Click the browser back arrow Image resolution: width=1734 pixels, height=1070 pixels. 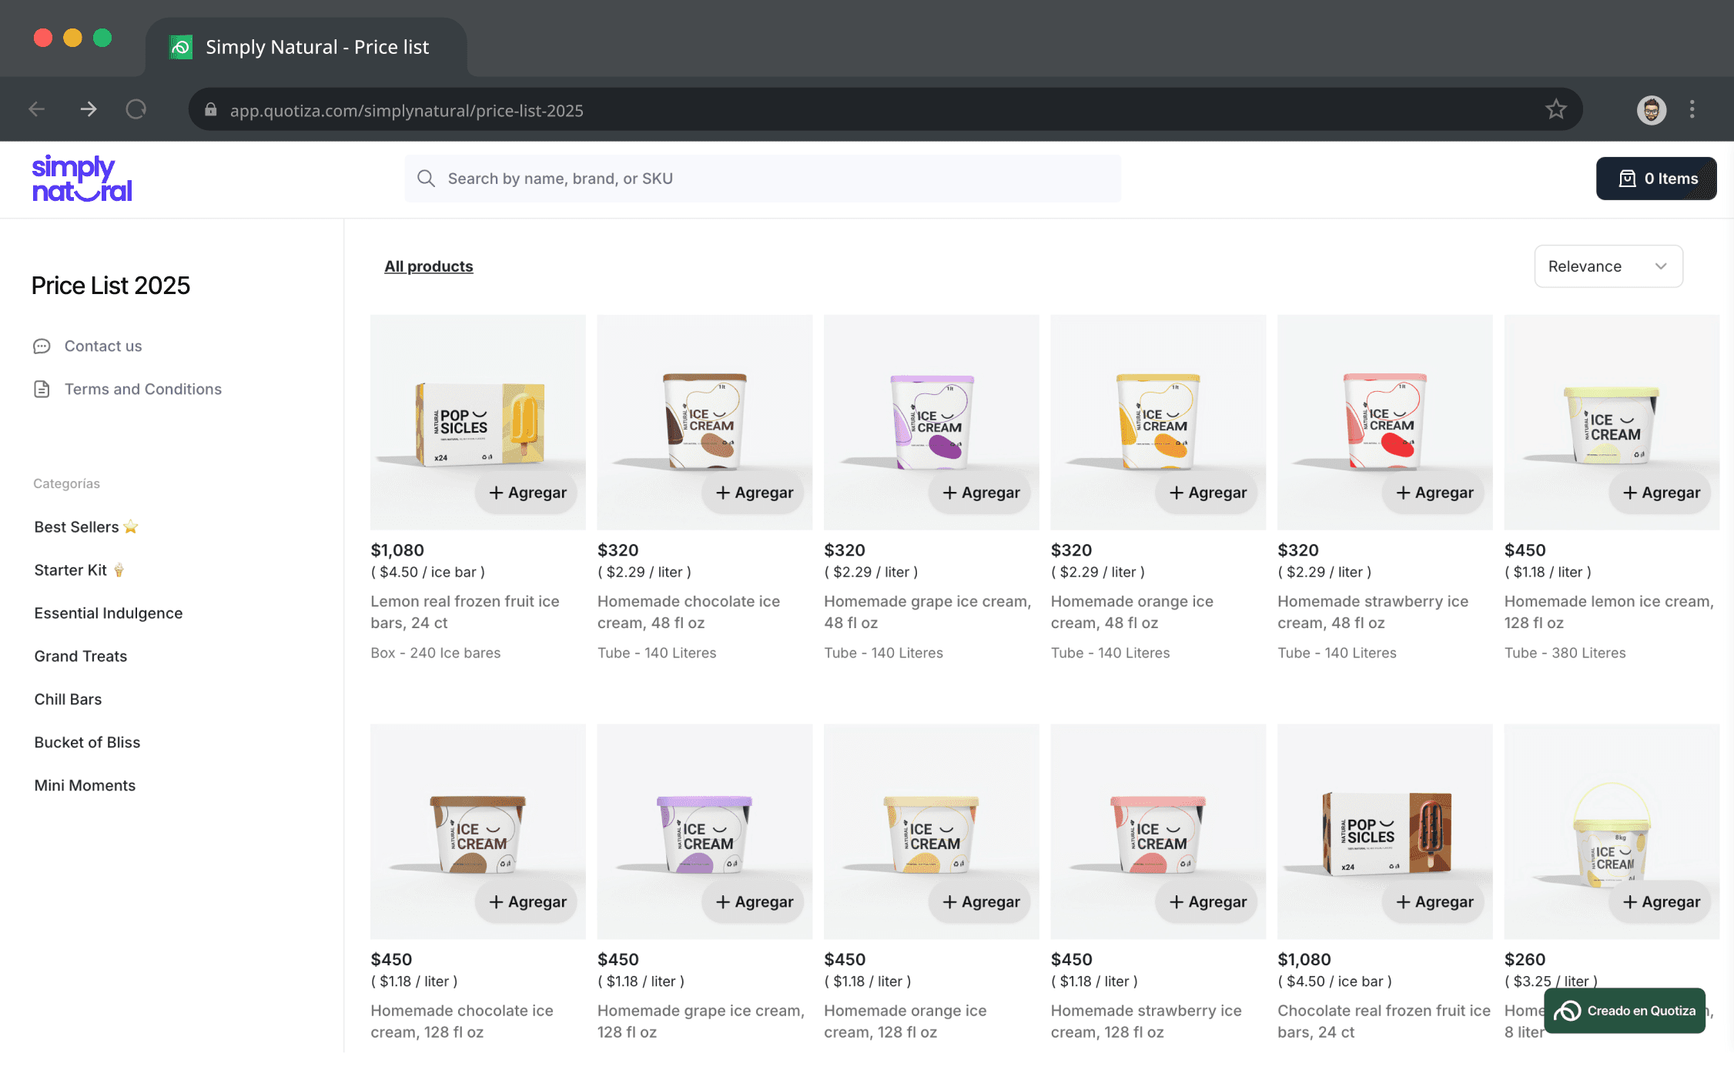point(37,109)
